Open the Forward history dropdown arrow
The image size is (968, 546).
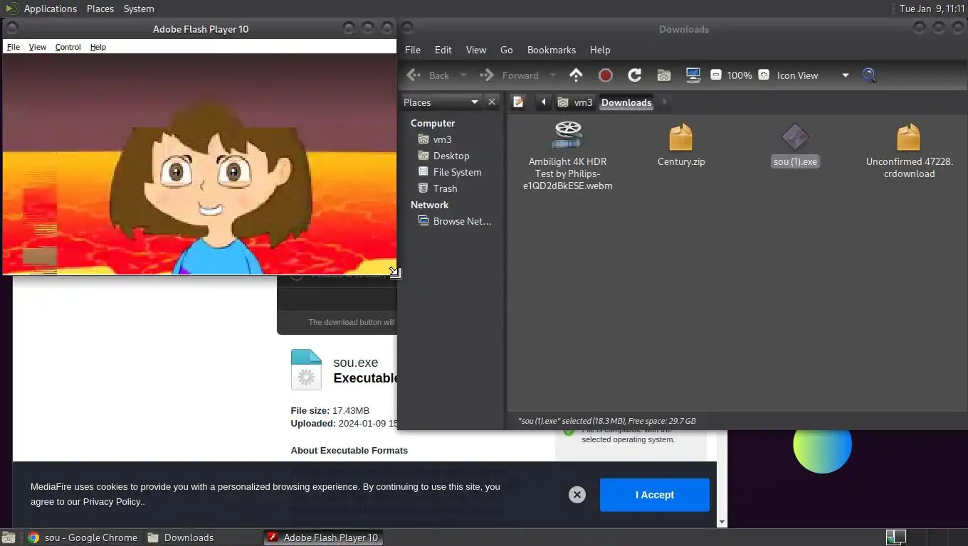[x=552, y=75]
